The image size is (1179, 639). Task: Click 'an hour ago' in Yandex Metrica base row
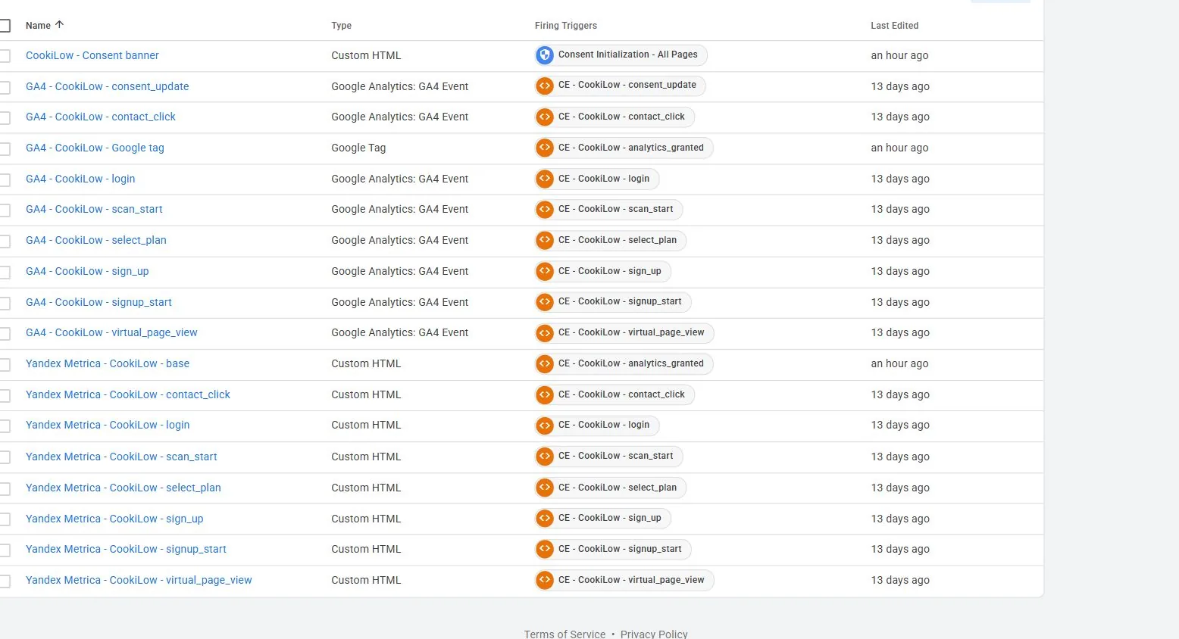[x=899, y=363]
